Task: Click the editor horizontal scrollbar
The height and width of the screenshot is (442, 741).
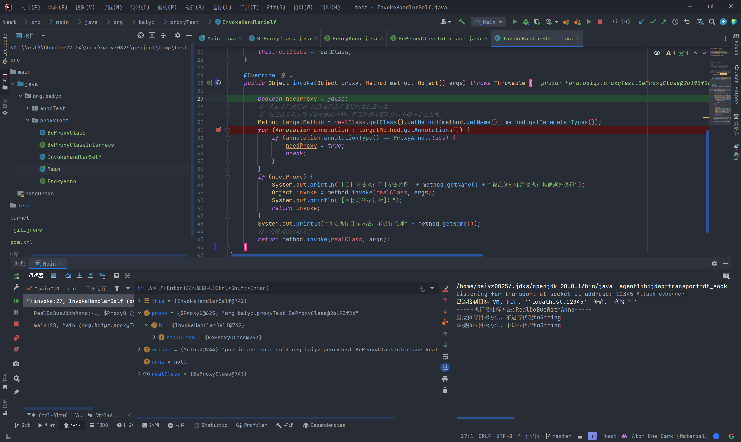Action: pyautogui.click(x=357, y=255)
